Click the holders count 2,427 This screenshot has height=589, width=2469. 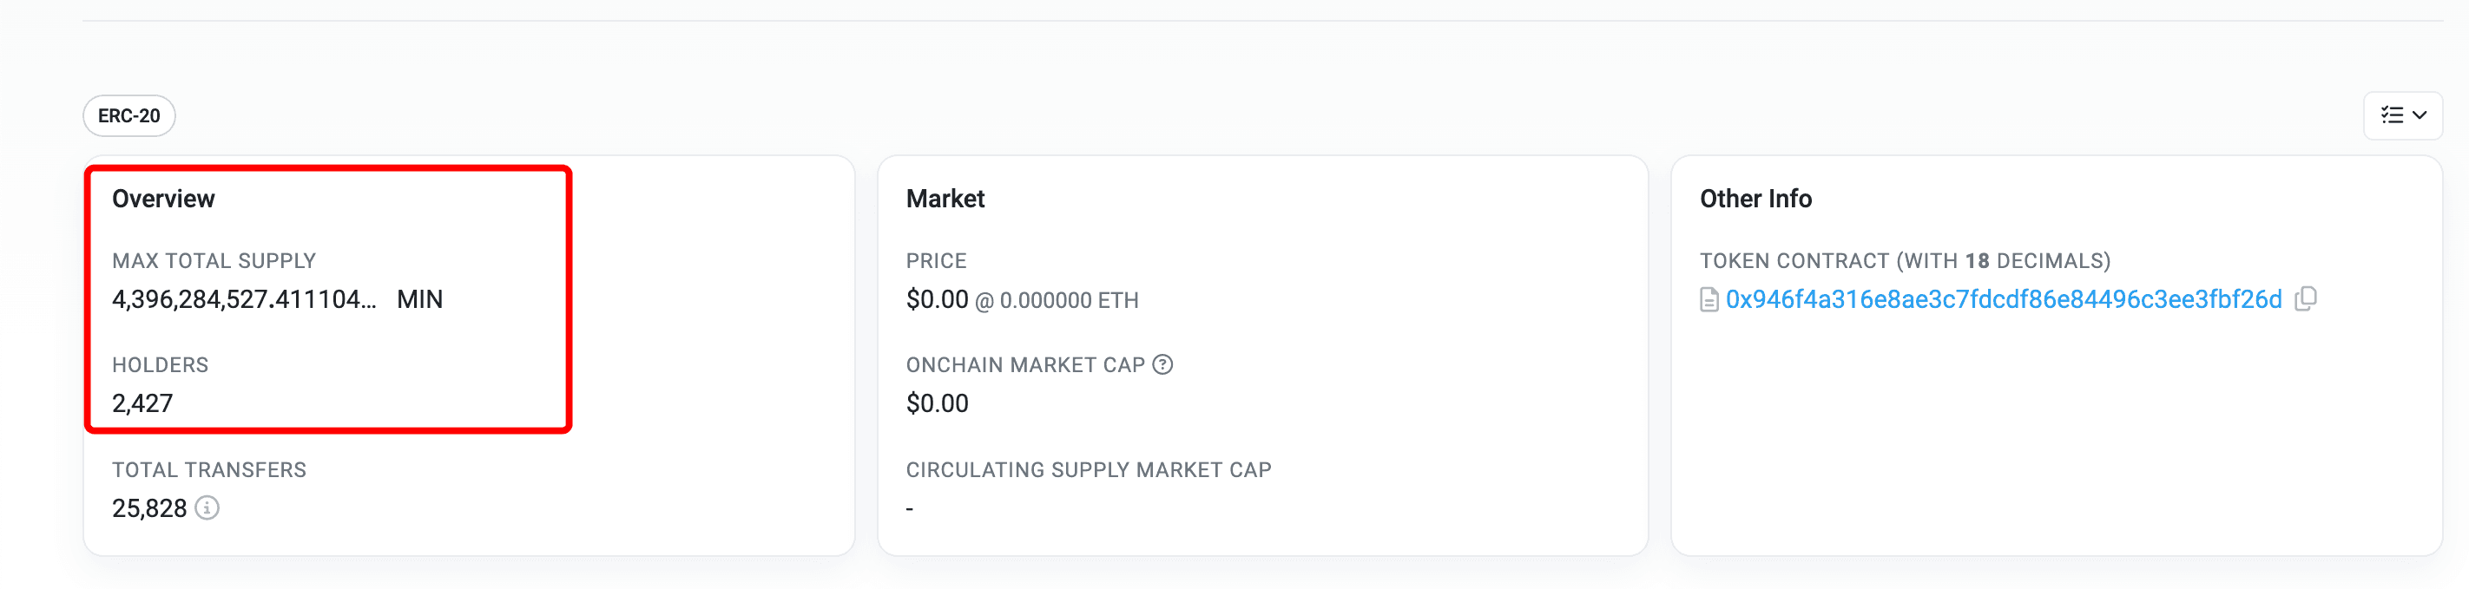143,403
